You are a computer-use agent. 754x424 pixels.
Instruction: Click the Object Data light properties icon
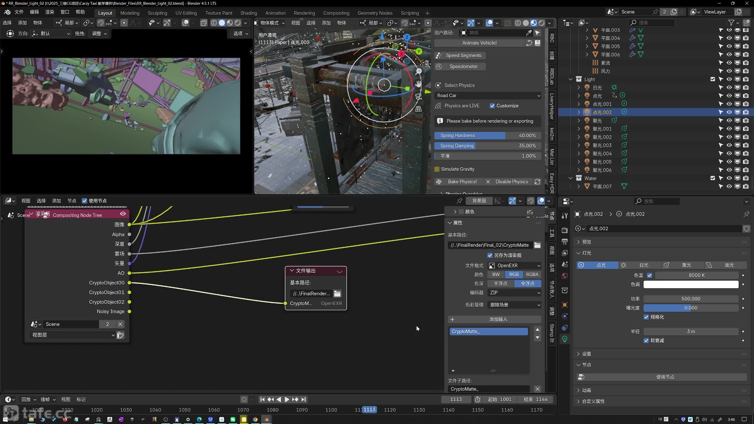pos(565,339)
